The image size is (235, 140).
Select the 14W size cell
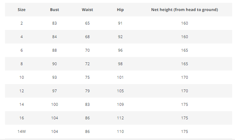[x=21, y=131]
